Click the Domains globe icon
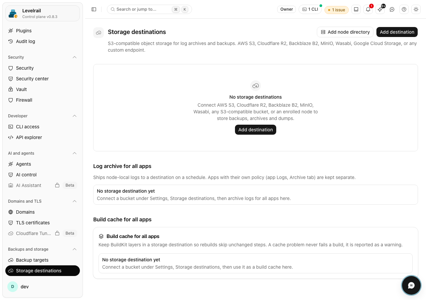This screenshot has width=426, height=300. [11, 212]
